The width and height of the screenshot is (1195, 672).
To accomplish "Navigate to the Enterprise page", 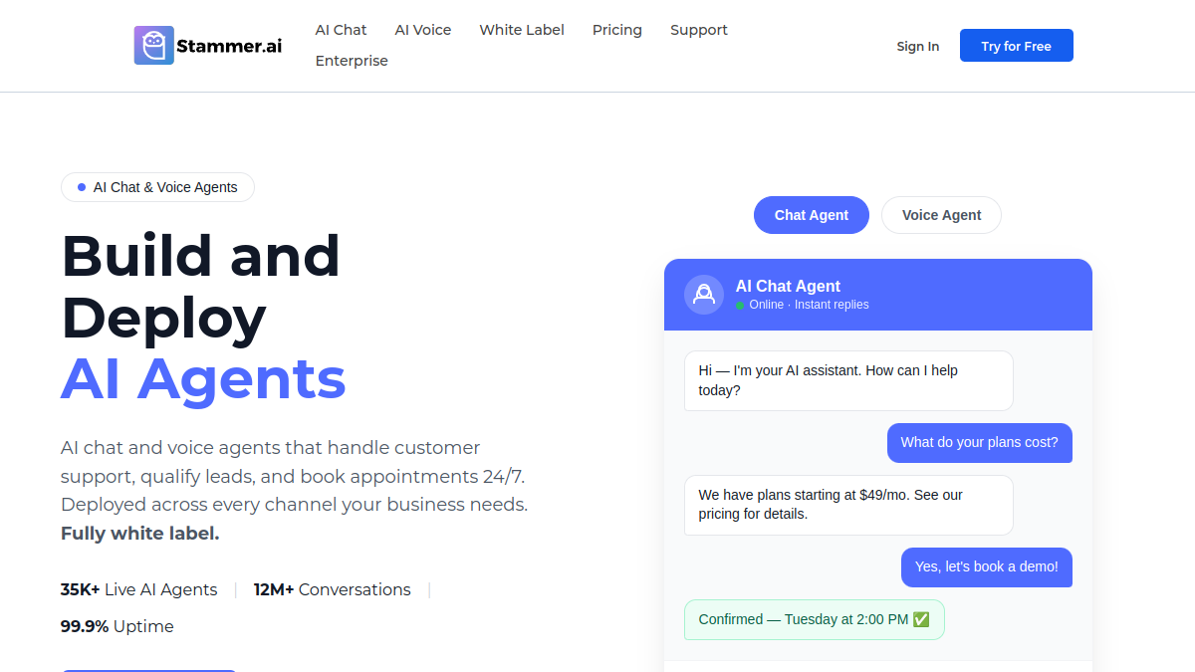I will tap(352, 61).
